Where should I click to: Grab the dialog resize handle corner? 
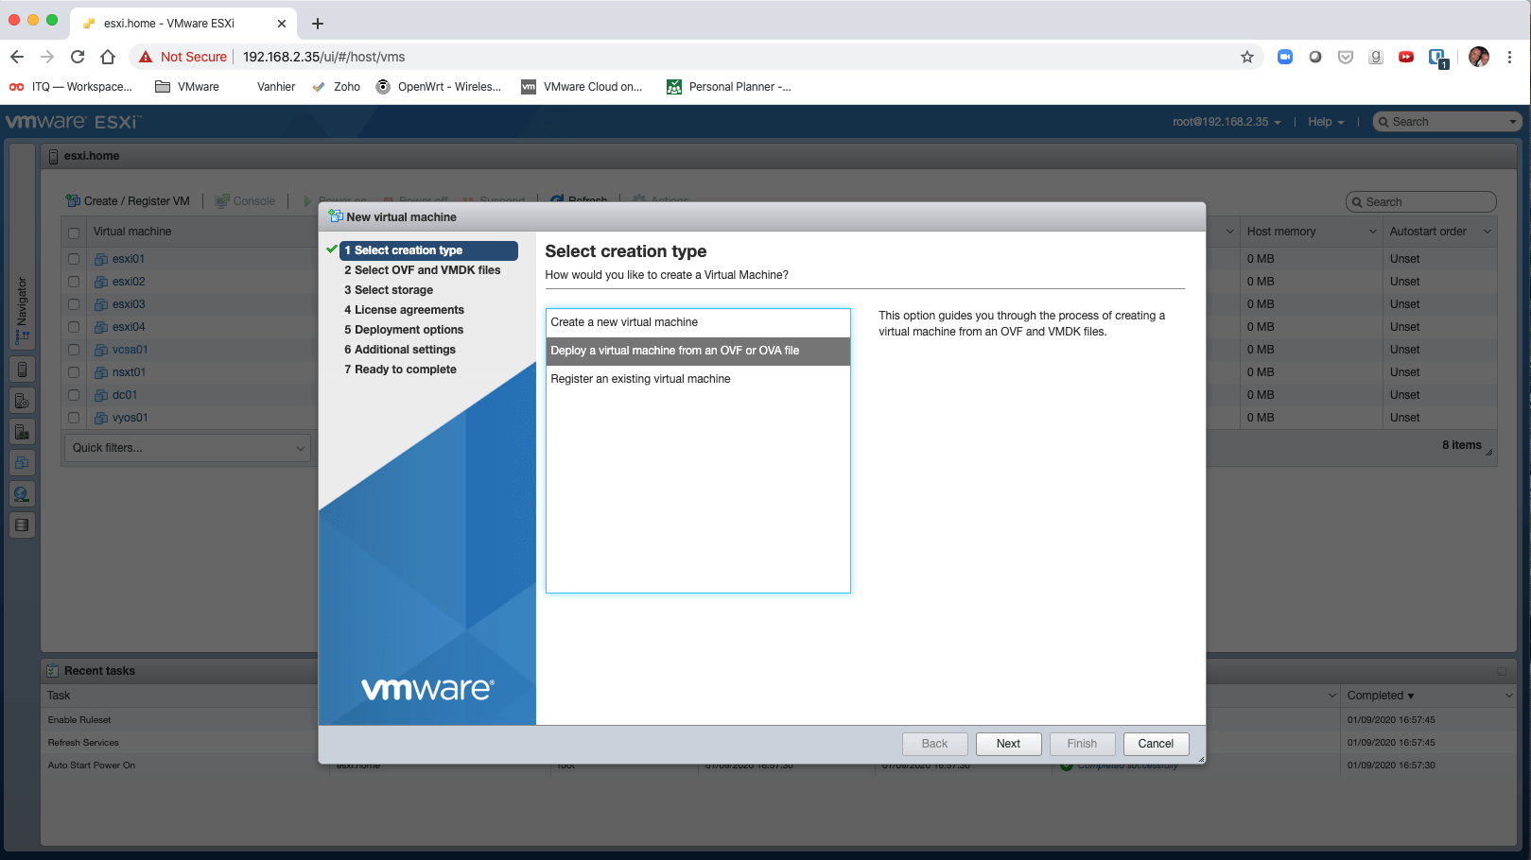(x=1201, y=759)
